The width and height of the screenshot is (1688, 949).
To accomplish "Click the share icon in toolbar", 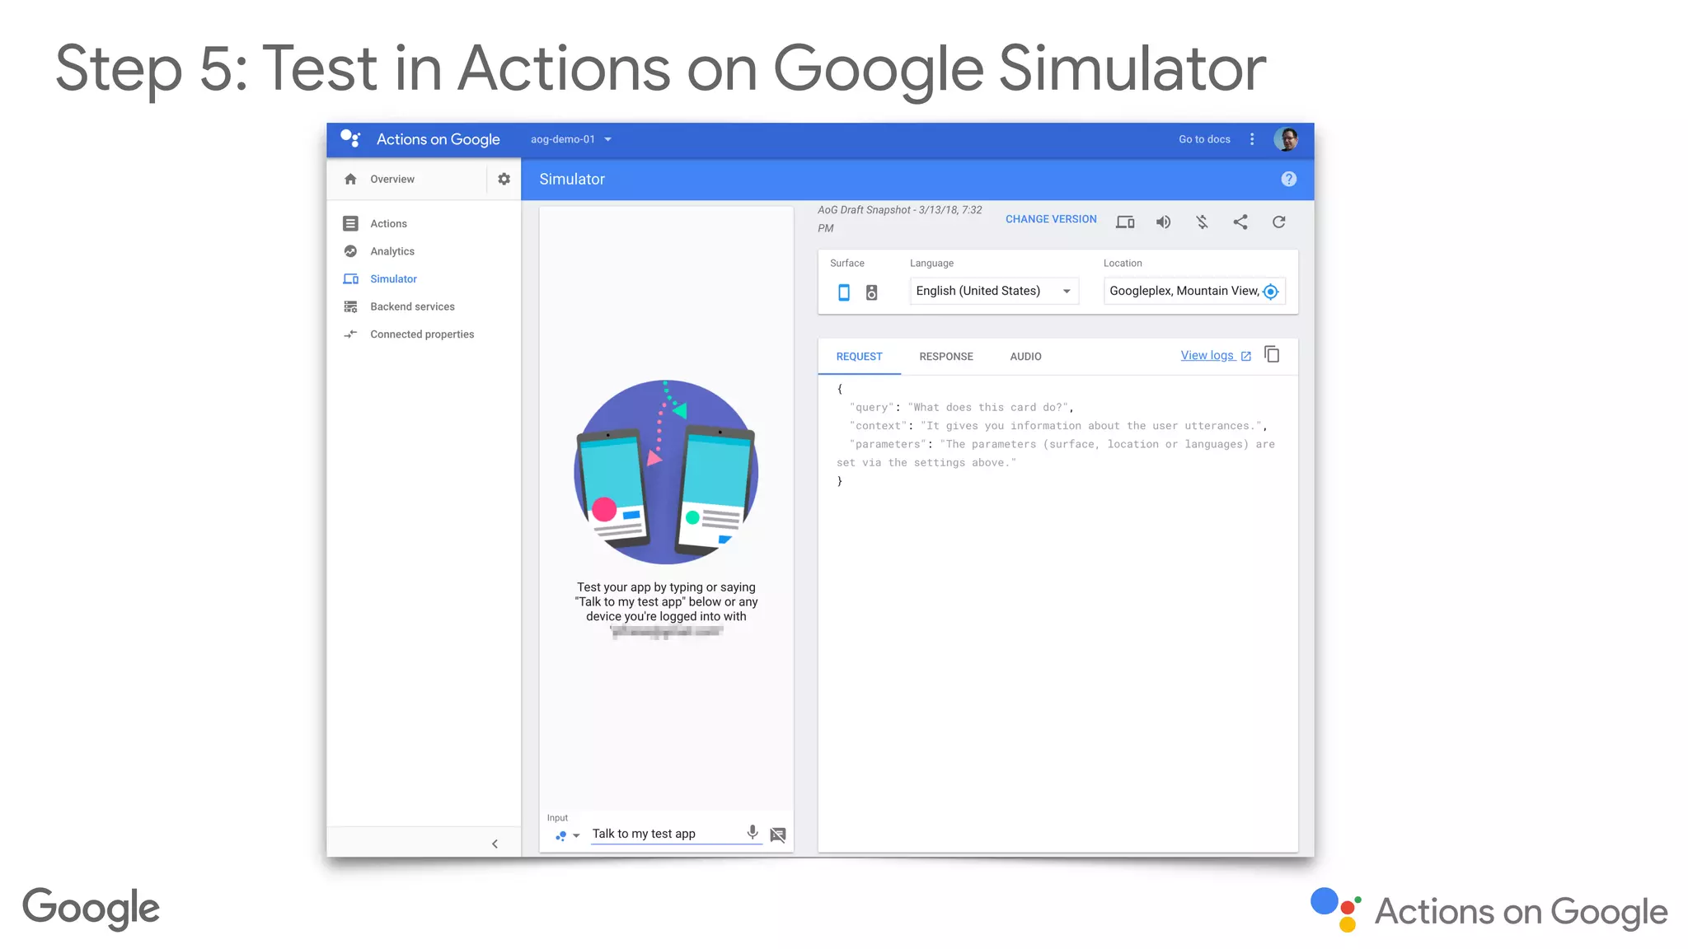I will coord(1240,222).
